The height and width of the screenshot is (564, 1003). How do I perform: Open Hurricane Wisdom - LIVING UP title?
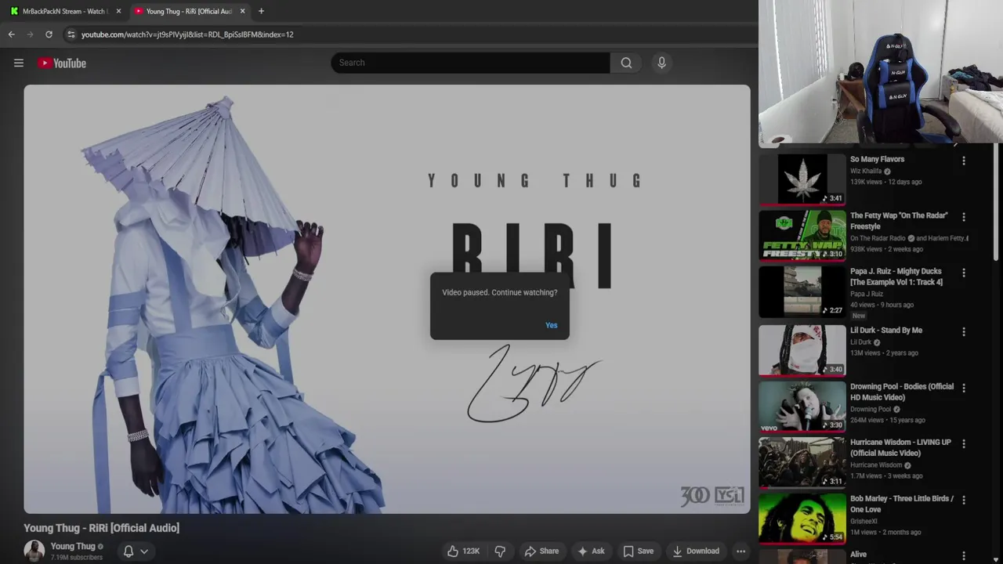[900, 447]
